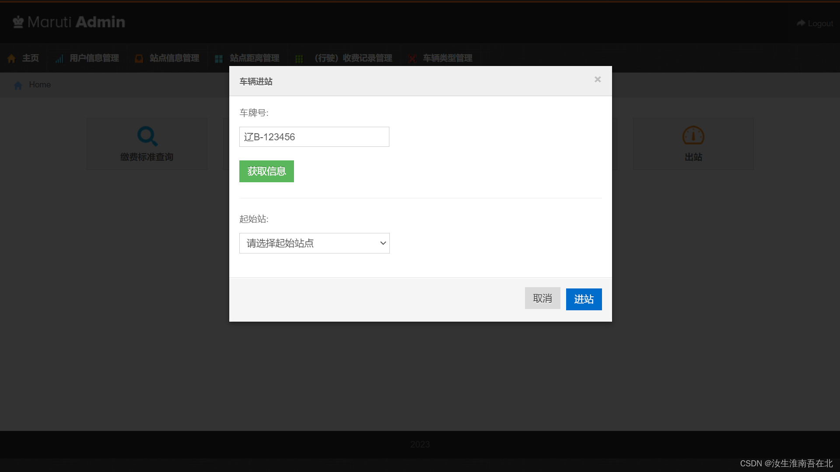Click the 进站 blue button
Image resolution: width=840 pixels, height=472 pixels.
[x=584, y=299]
